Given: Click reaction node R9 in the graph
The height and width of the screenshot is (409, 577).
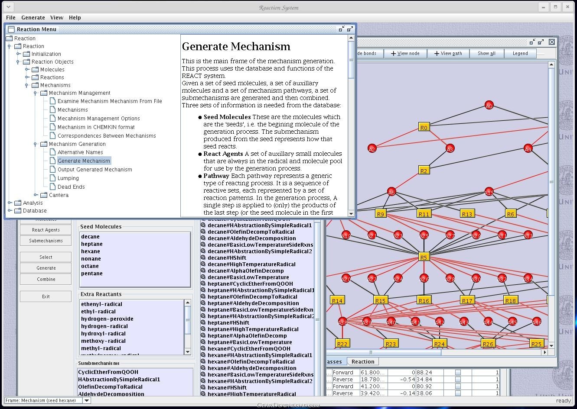Looking at the screenshot, I should (380, 214).
